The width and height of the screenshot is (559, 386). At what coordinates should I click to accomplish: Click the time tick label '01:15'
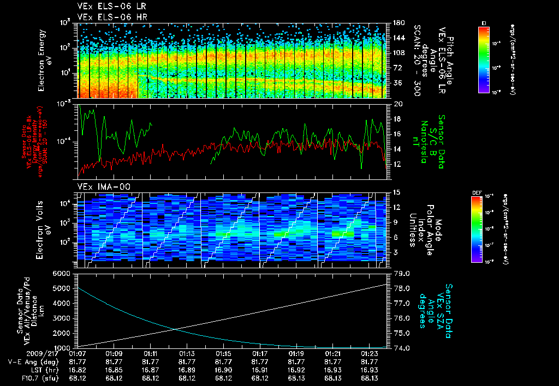click(223, 354)
